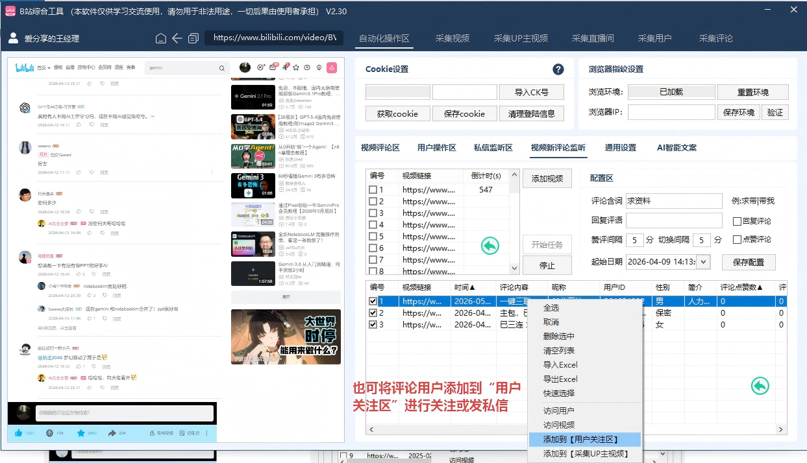
Task: Click the home icon beside the address bar
Action: (x=161, y=38)
